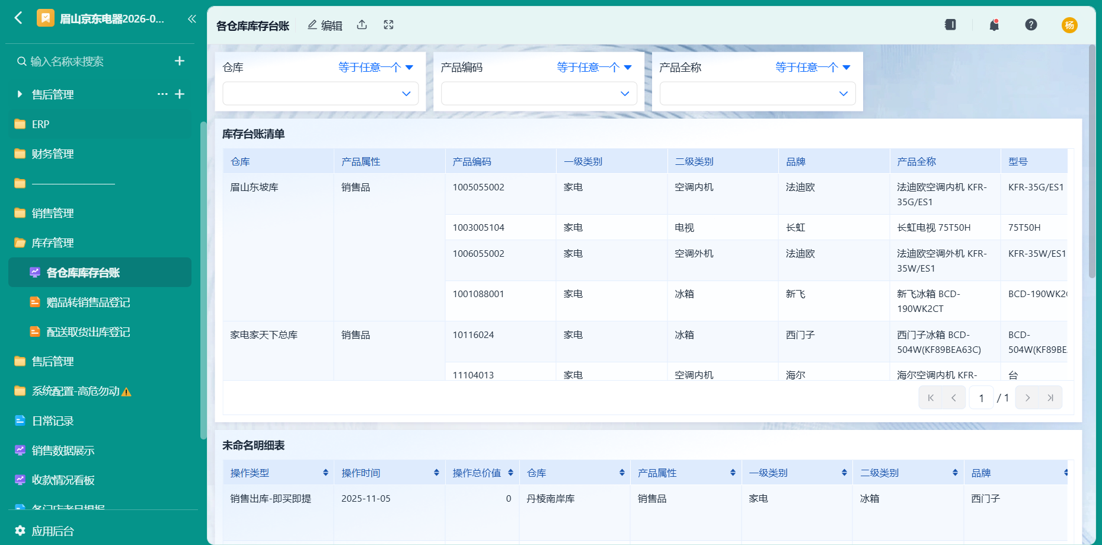Screen dimensions: 1102x545
Task: Click the 销售数据展示 chart icon
Action: click(x=20, y=450)
